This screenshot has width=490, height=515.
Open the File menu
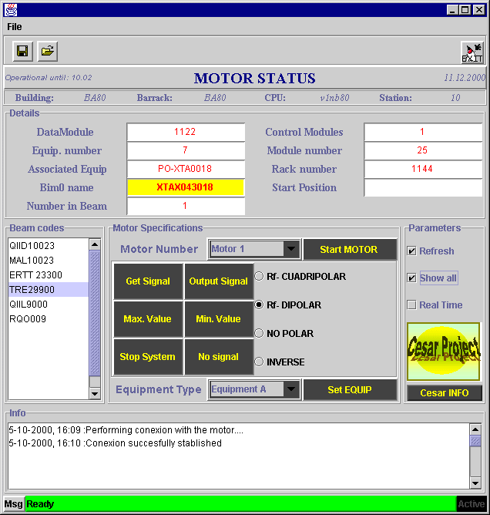point(15,27)
